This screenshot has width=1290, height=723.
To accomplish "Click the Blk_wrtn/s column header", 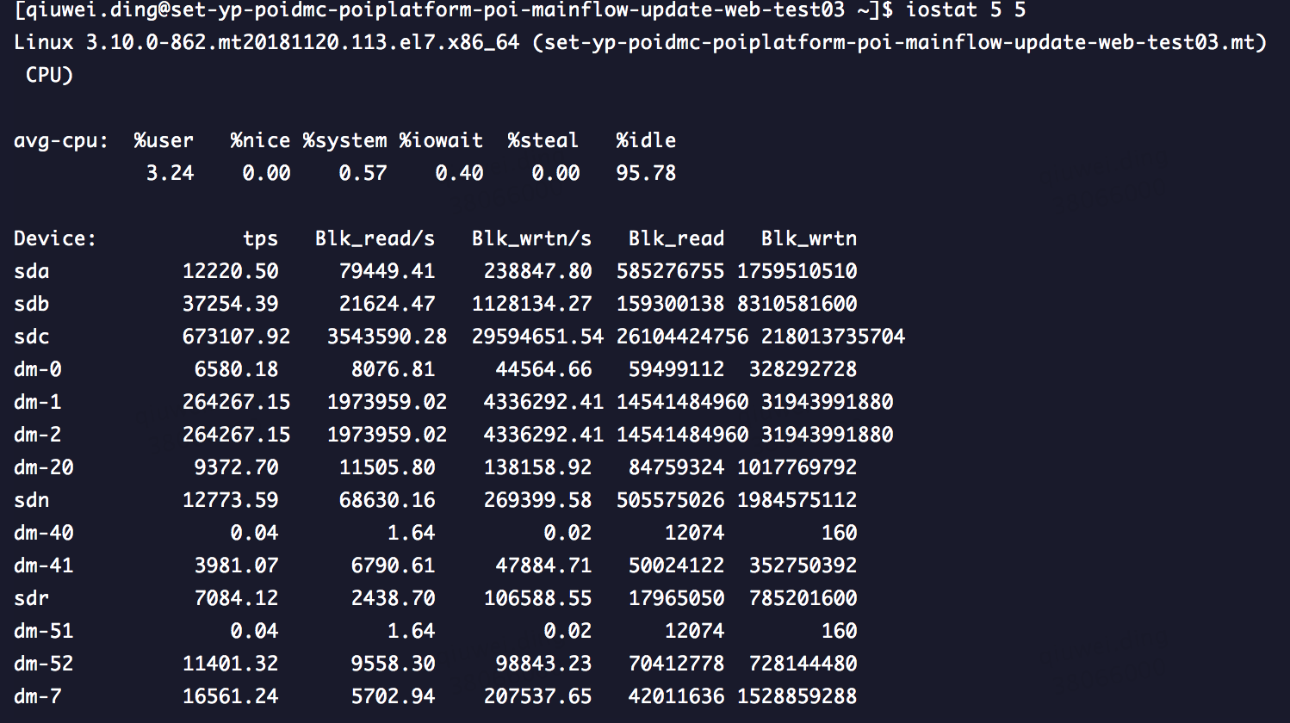I will (x=531, y=238).
